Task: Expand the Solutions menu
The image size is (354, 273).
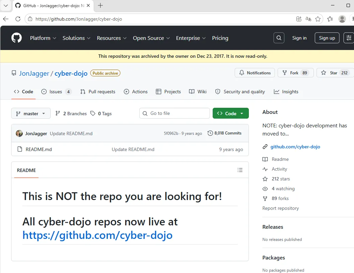Action: [76, 38]
